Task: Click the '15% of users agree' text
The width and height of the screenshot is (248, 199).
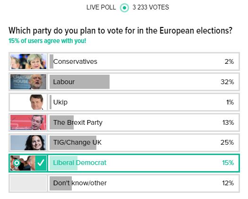Action: 47,41
